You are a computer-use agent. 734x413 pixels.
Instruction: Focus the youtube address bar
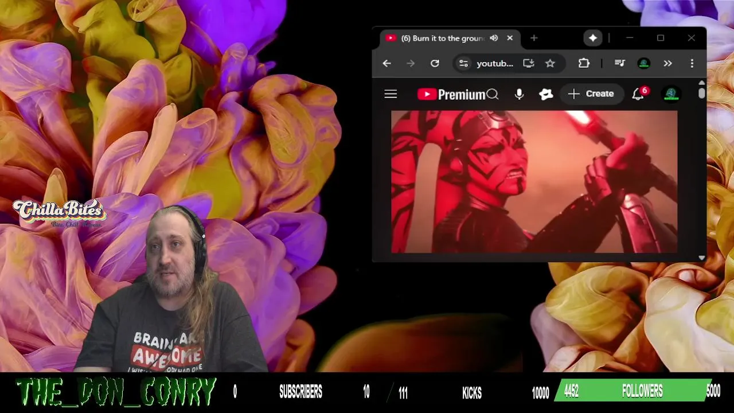(x=495, y=64)
